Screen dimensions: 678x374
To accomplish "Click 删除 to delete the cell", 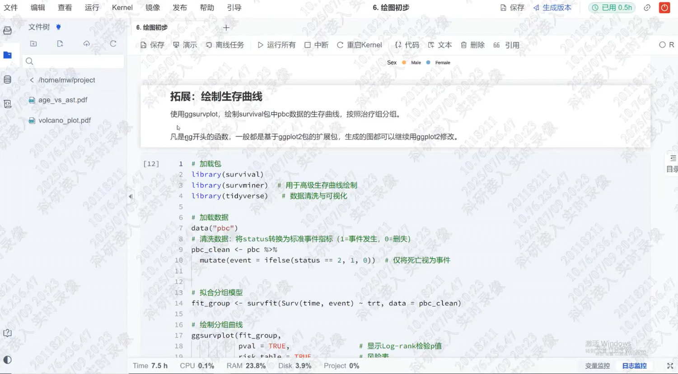I will coord(472,45).
